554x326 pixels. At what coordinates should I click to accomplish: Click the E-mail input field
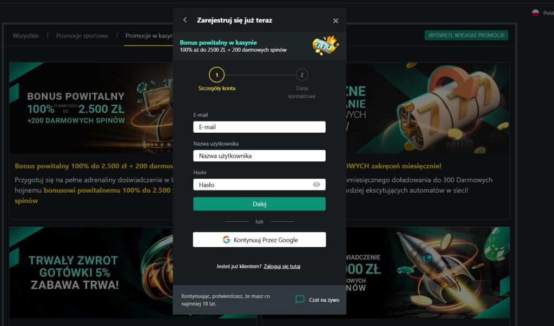(259, 127)
